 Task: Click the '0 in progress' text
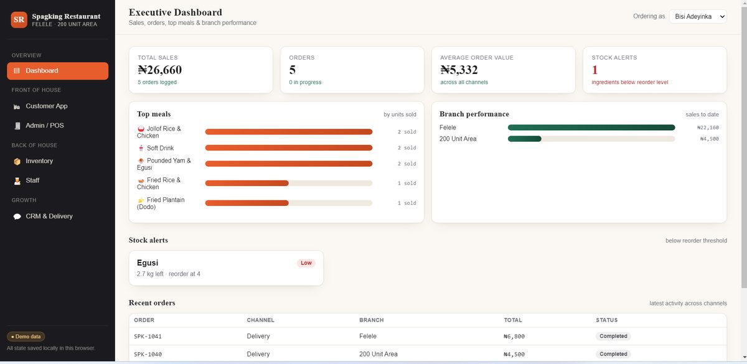tap(305, 82)
